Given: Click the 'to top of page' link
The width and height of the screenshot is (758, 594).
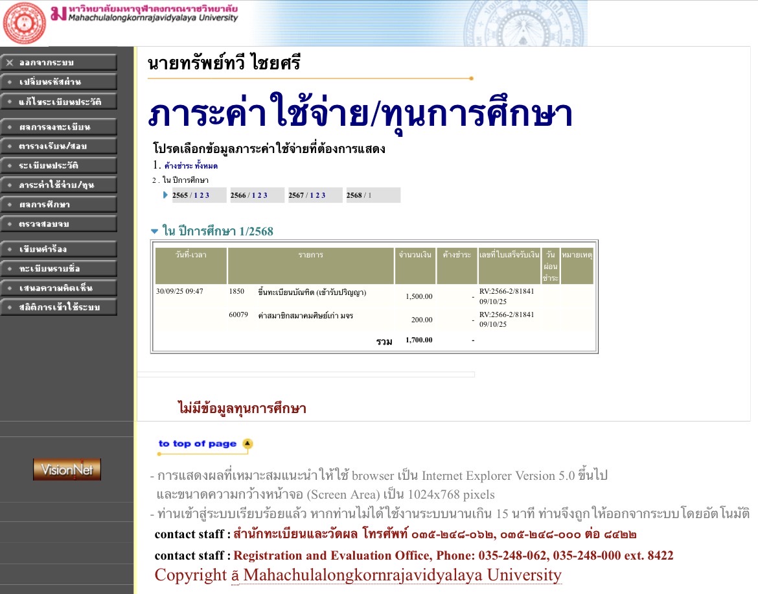Looking at the screenshot, I should (x=198, y=444).
